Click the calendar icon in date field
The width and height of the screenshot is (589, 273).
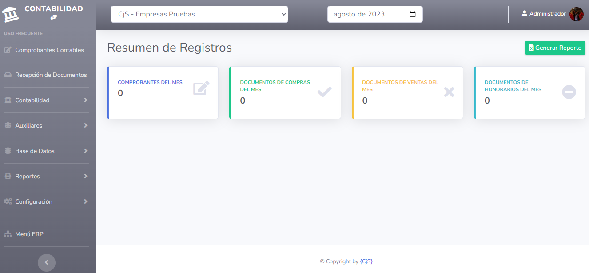click(x=413, y=14)
